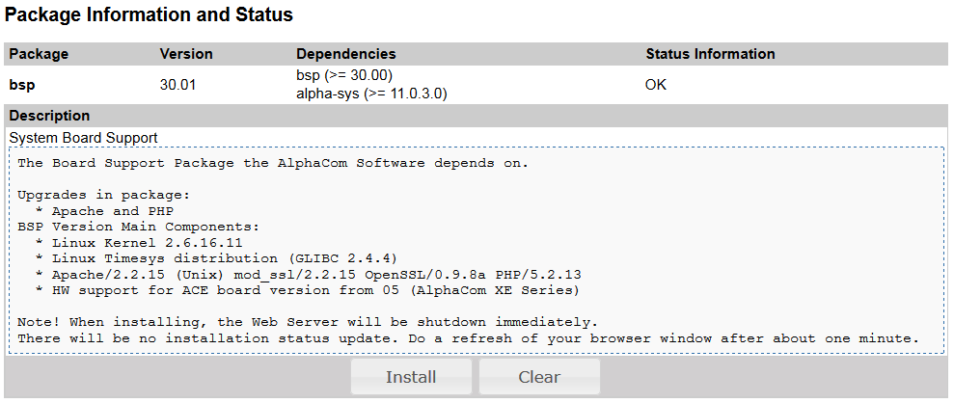Select the Package column header
The height and width of the screenshot is (403, 954).
pyautogui.click(x=39, y=54)
